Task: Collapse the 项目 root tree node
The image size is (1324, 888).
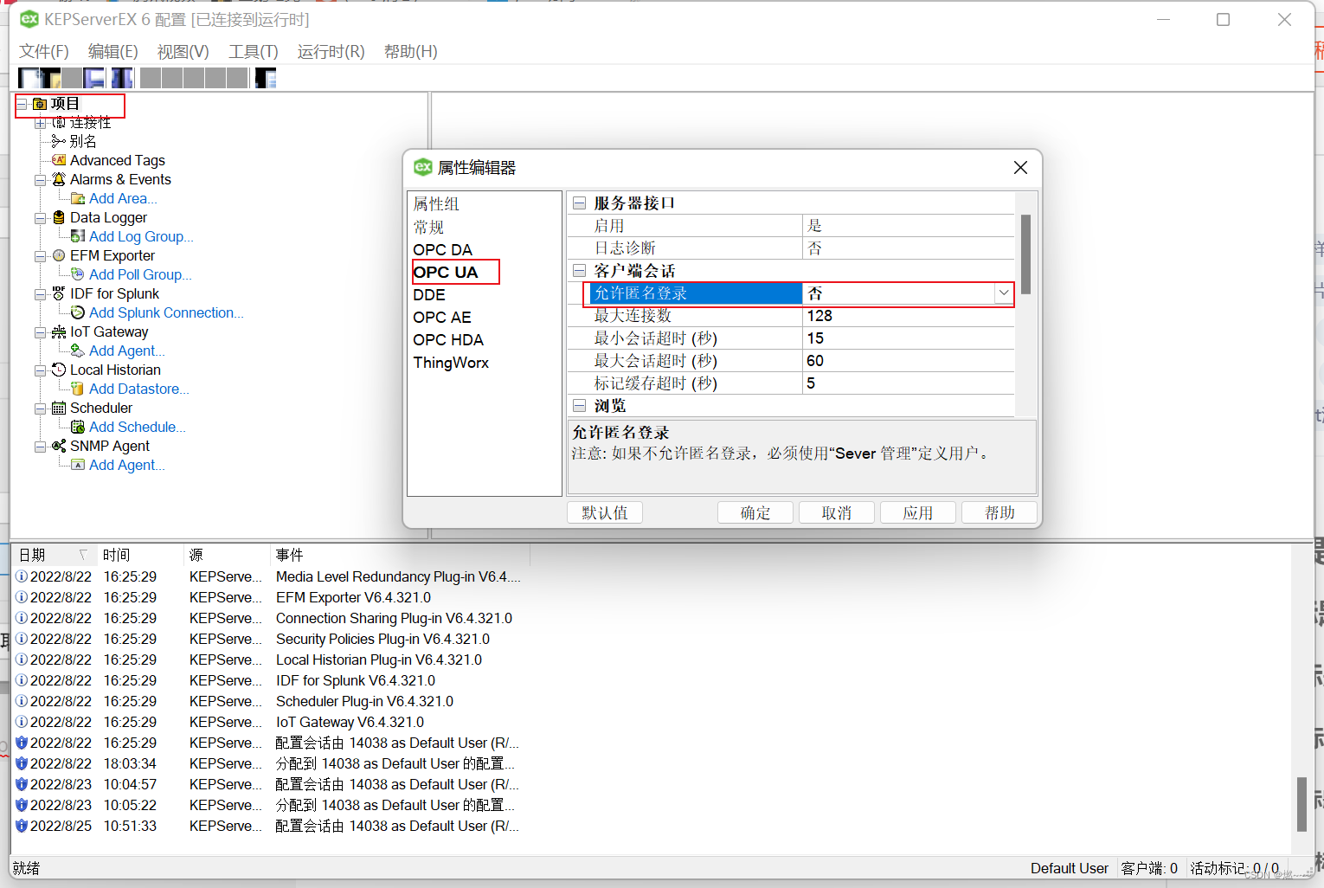Action: click(x=22, y=104)
